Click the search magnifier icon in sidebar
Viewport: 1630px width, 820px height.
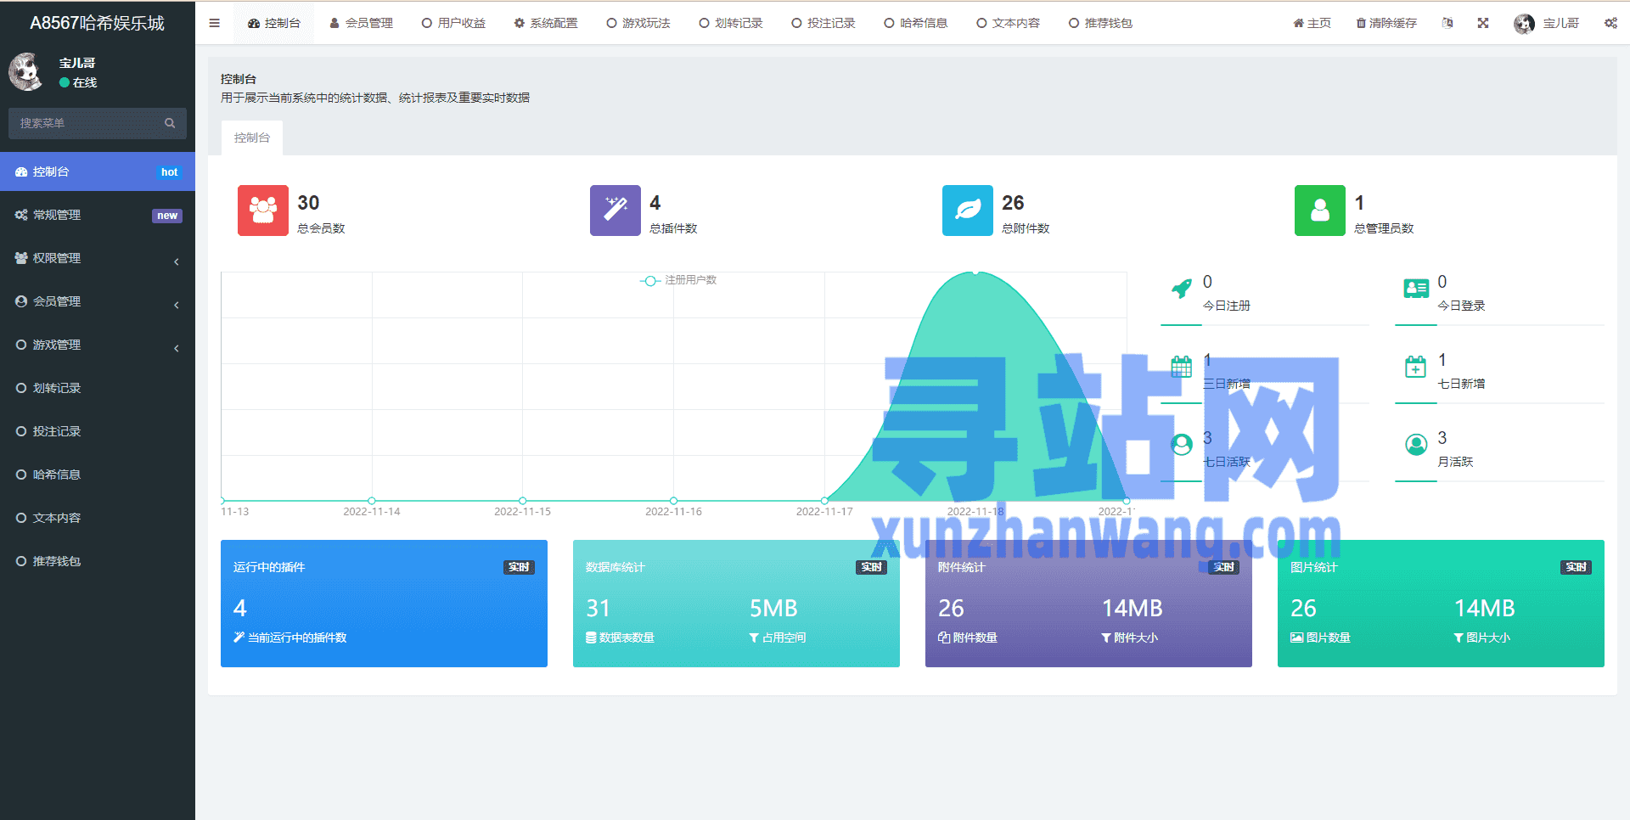pos(170,123)
